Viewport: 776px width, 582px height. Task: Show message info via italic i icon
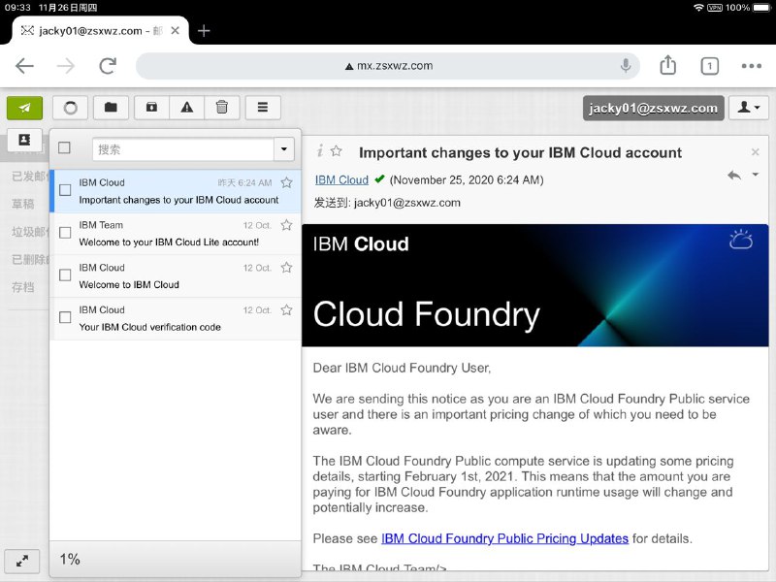click(x=320, y=150)
